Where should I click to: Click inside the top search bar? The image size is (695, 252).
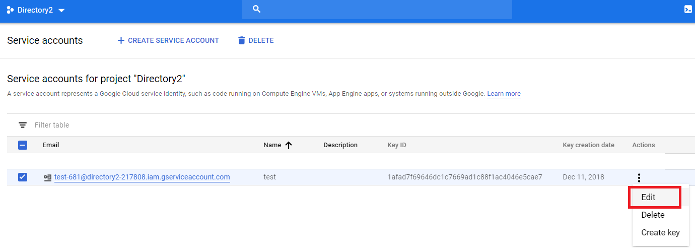click(383, 10)
